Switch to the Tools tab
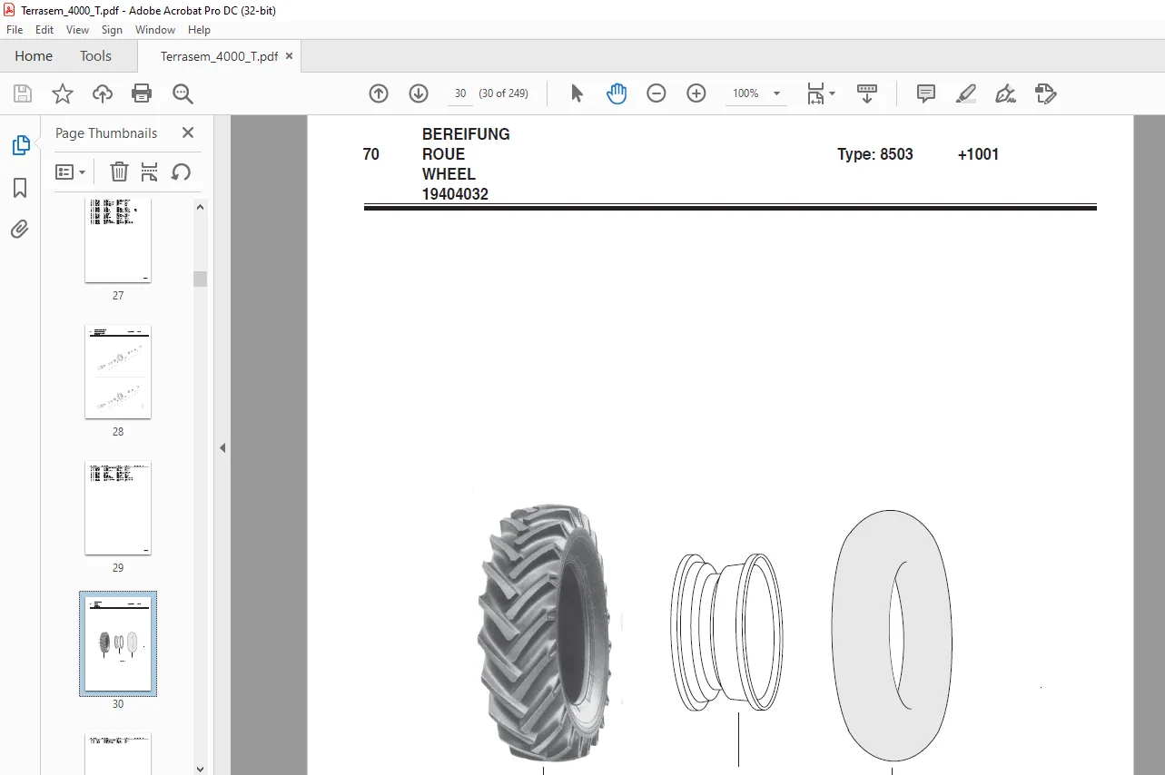 [x=95, y=56]
